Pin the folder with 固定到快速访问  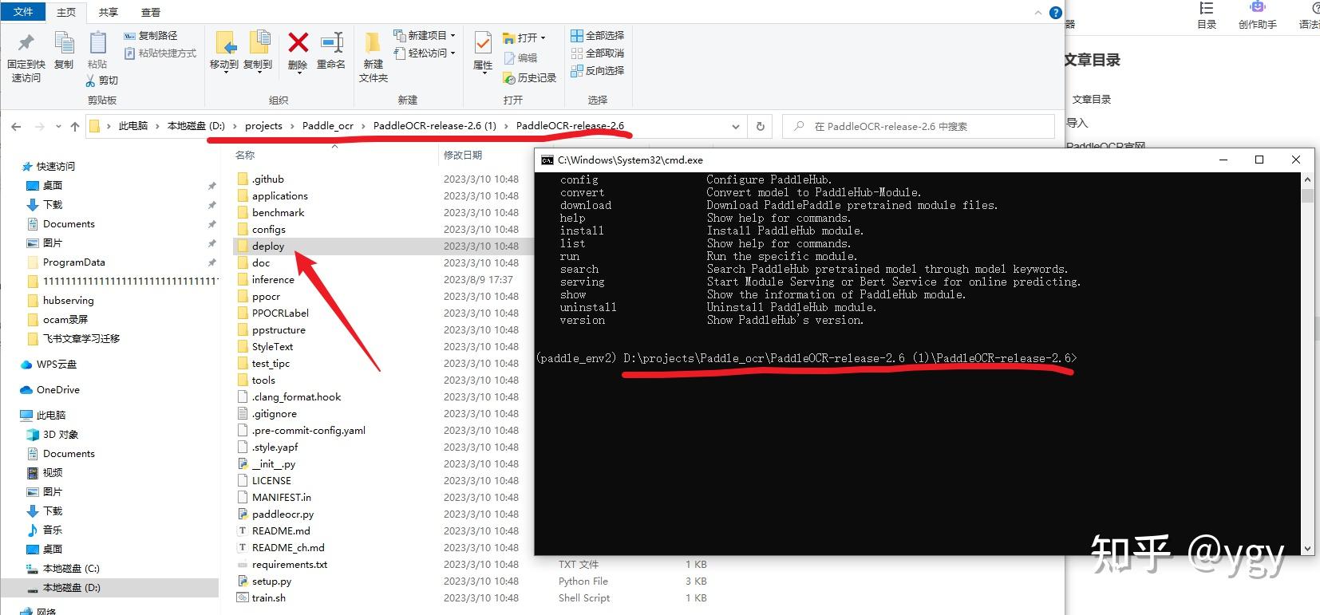[x=26, y=57]
